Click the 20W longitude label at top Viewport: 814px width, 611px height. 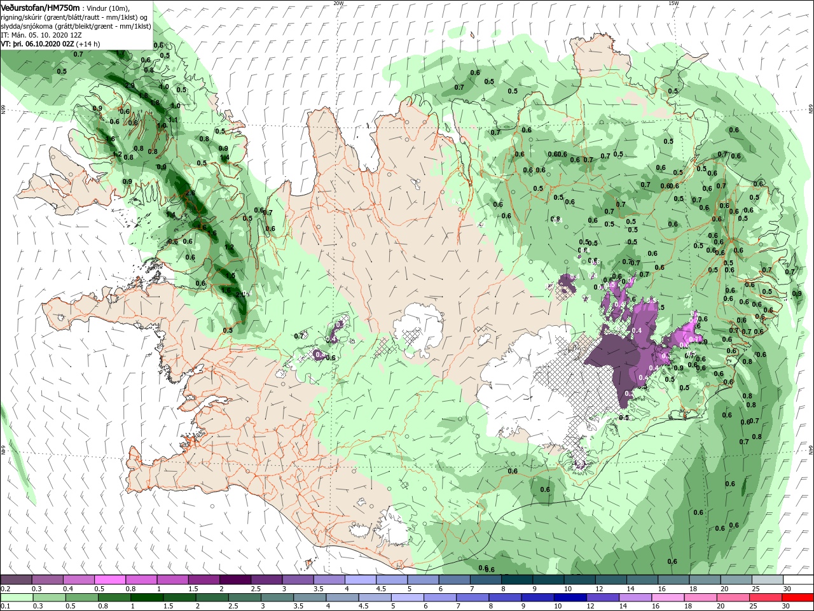tap(338, 3)
